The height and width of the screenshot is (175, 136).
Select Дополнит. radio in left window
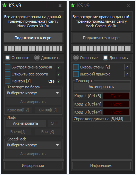tap(37, 58)
